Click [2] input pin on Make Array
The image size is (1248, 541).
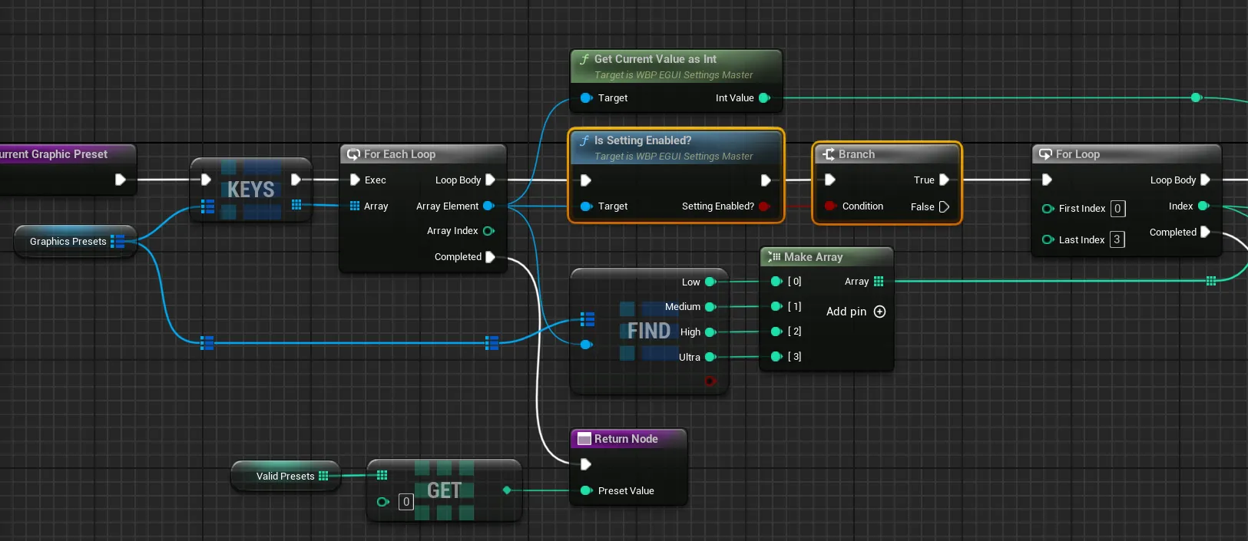coord(776,332)
